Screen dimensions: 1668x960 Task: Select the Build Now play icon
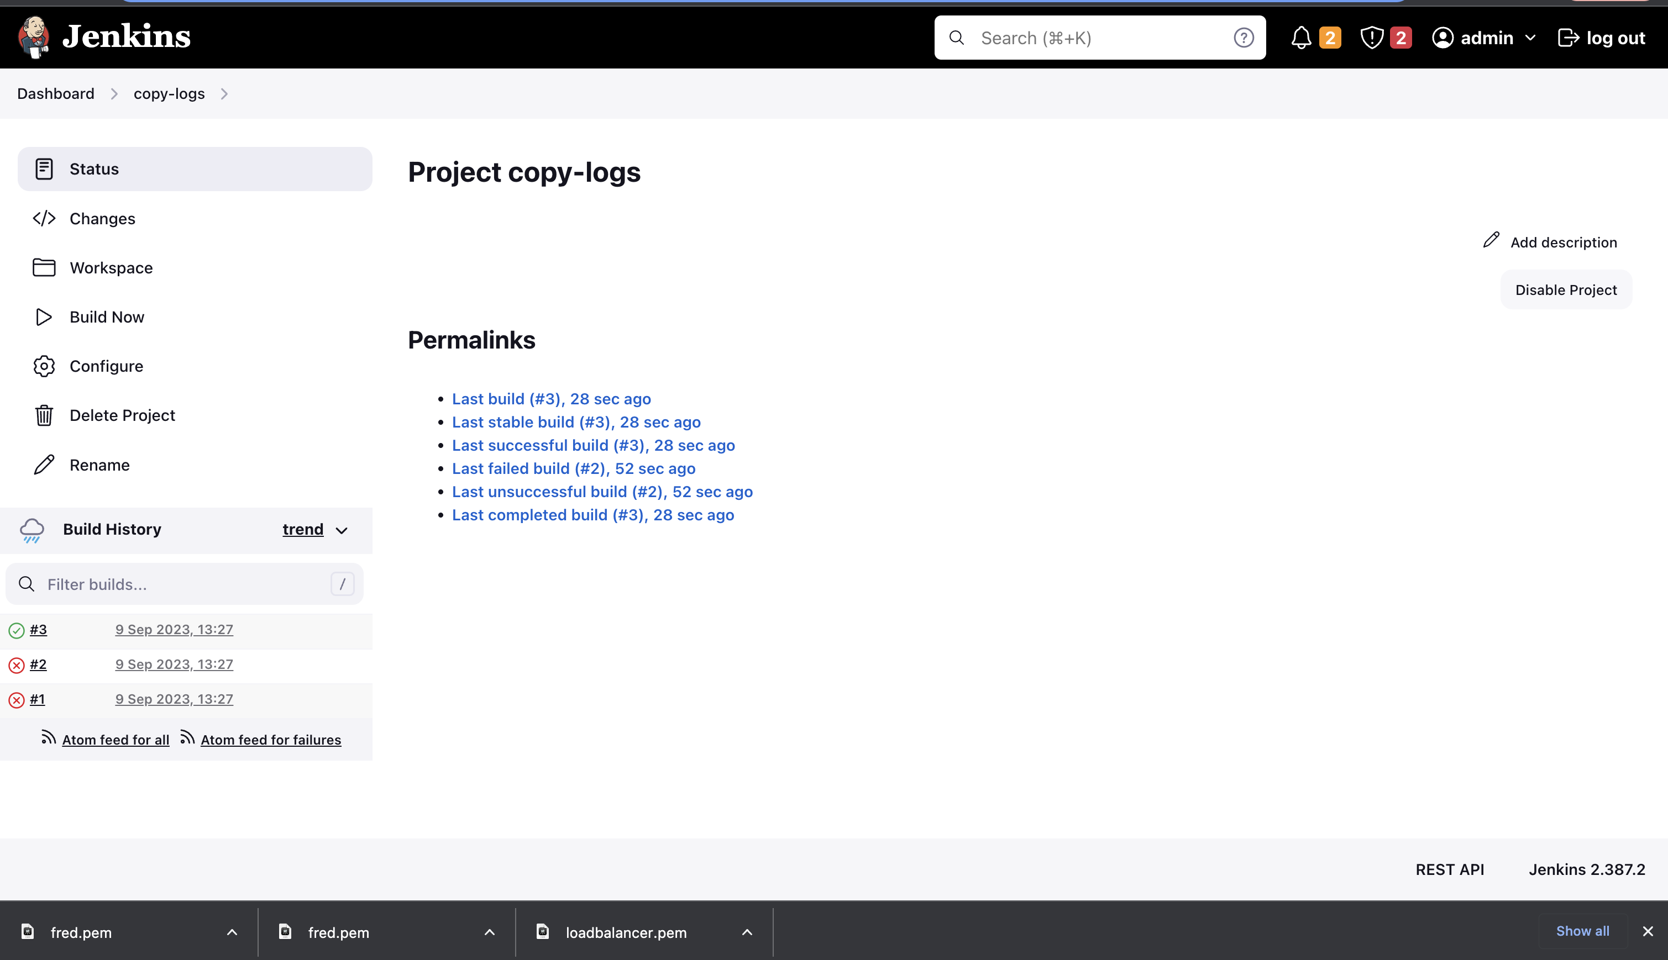tap(44, 317)
